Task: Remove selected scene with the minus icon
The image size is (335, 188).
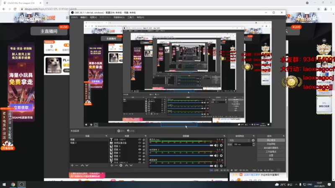Action: (77, 165)
